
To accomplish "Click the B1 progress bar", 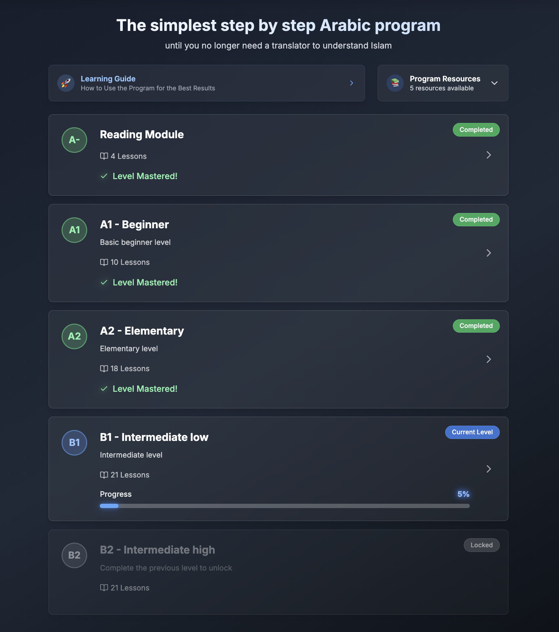I will click(284, 506).
